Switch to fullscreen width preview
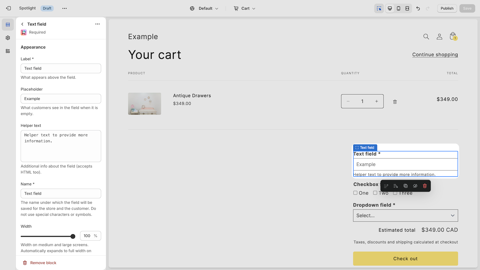Image resolution: width=480 pixels, height=270 pixels. (407, 8)
